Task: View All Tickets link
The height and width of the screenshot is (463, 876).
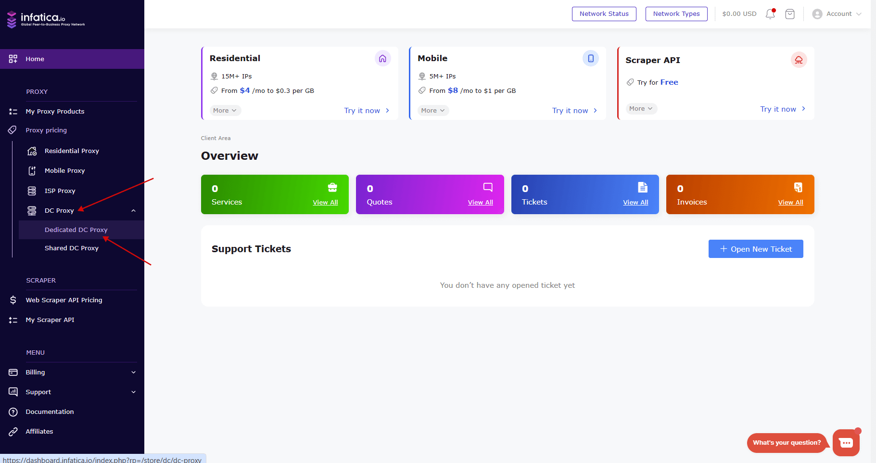Action: 635,203
